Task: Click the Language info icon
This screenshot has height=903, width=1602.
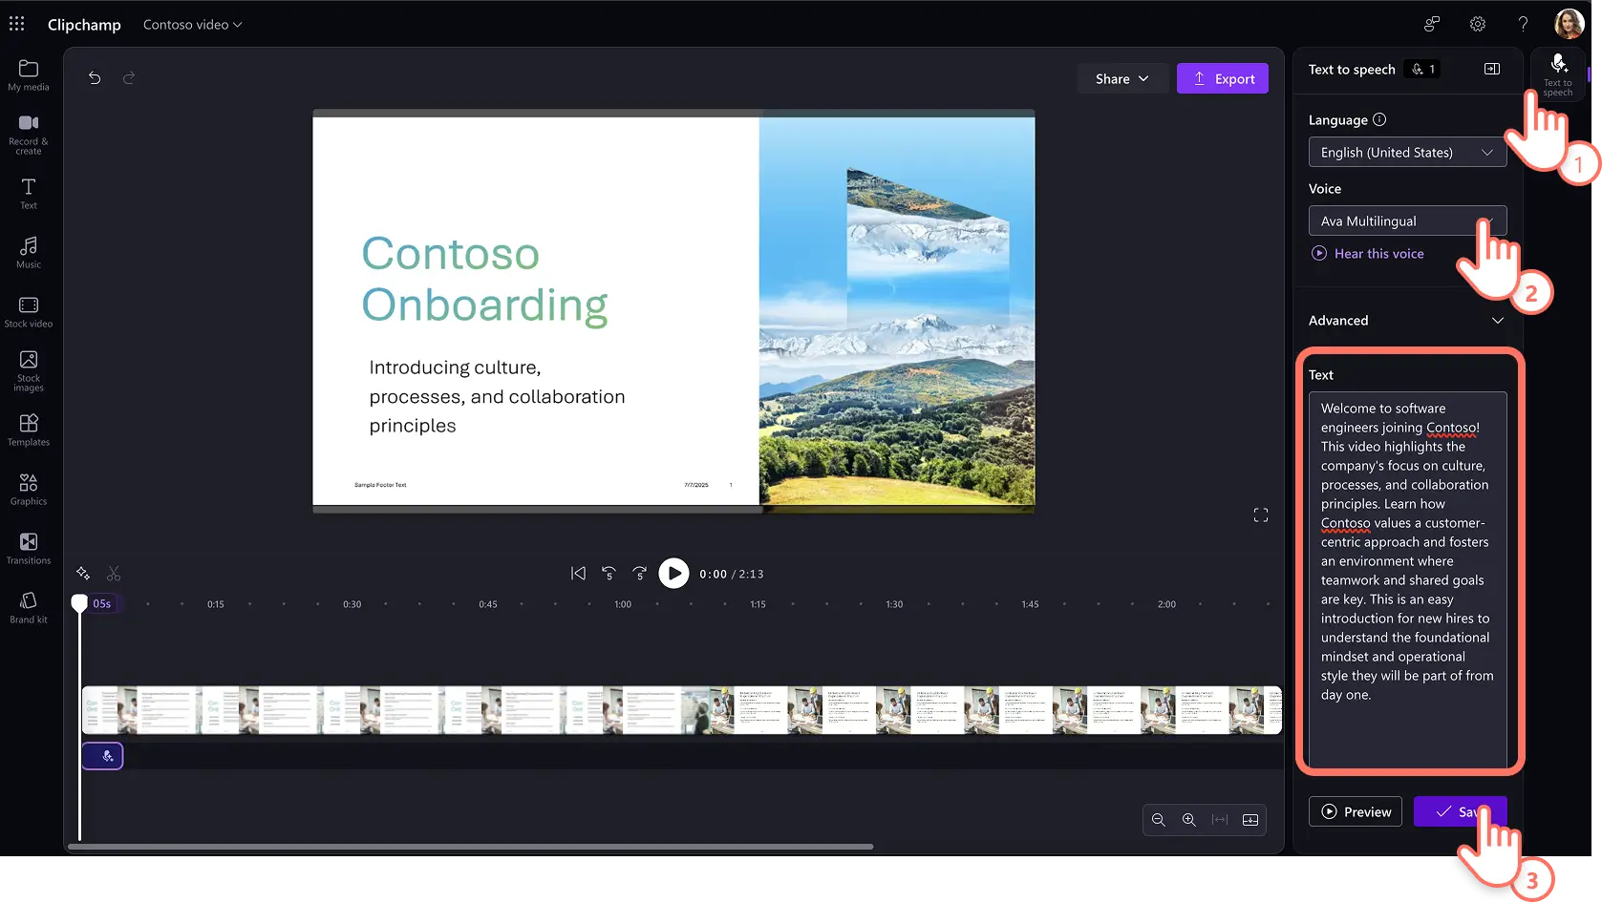Action: [x=1379, y=119]
